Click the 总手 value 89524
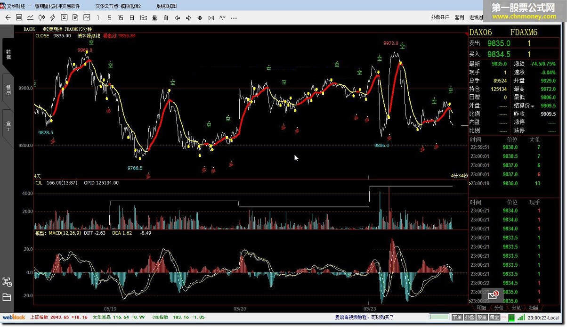The width and height of the screenshot is (567, 327). 500,81
